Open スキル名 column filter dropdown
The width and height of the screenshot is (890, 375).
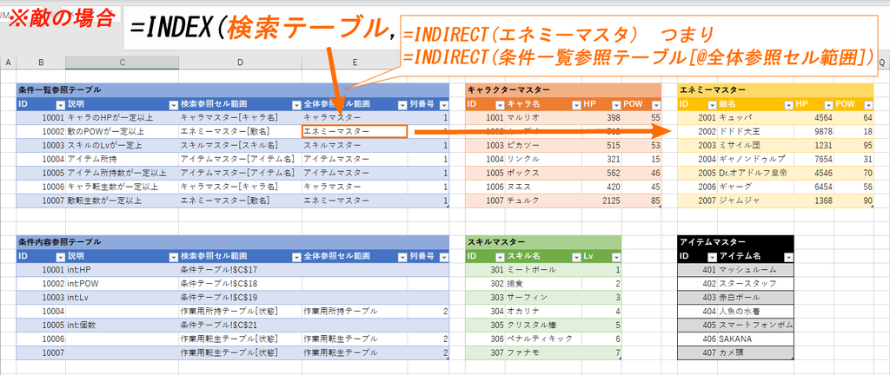[x=575, y=257]
